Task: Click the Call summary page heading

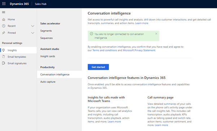Action: point(160,98)
